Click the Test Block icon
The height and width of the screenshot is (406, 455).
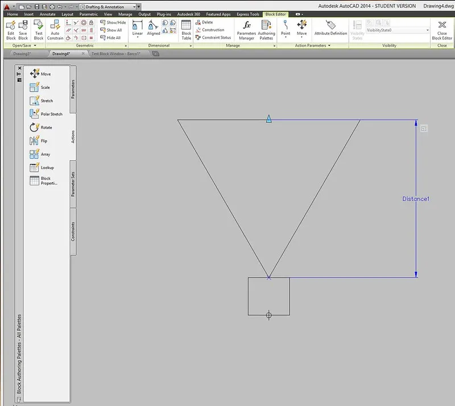click(38, 29)
